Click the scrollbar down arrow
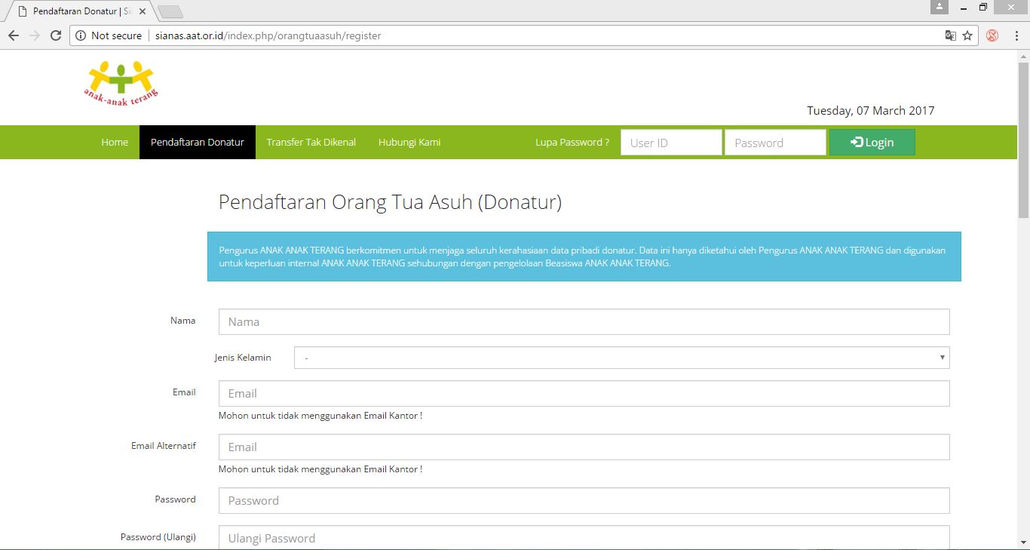This screenshot has width=1030, height=550. (1024, 543)
